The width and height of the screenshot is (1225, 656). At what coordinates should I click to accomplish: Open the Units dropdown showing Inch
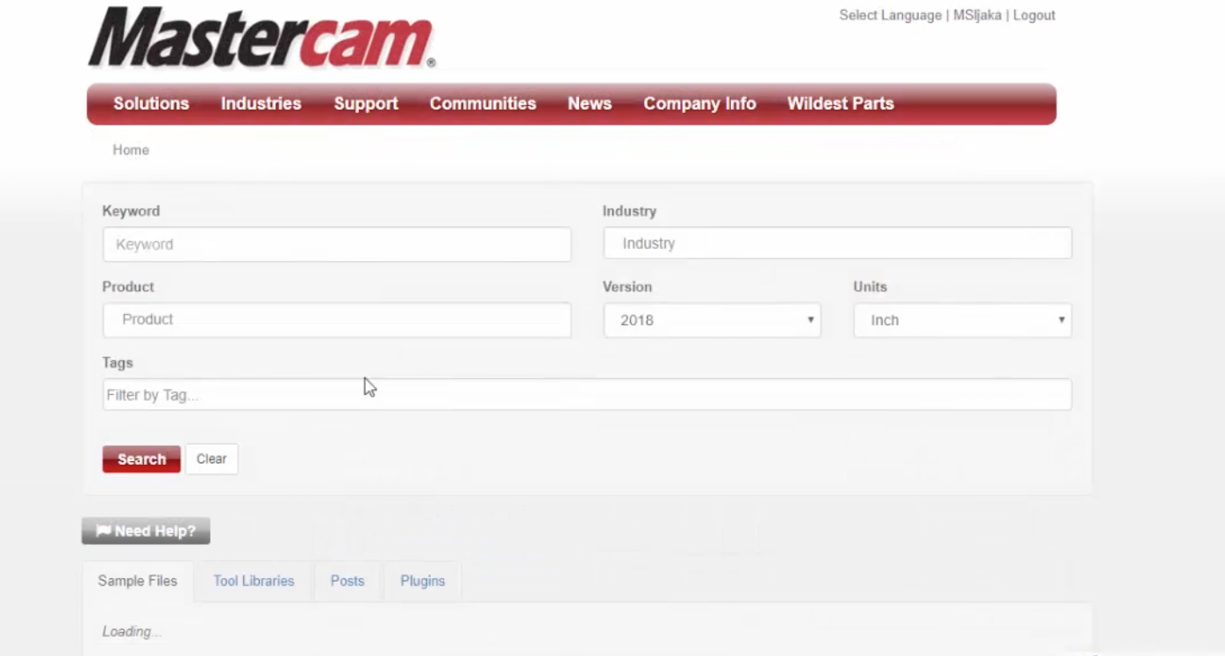963,320
